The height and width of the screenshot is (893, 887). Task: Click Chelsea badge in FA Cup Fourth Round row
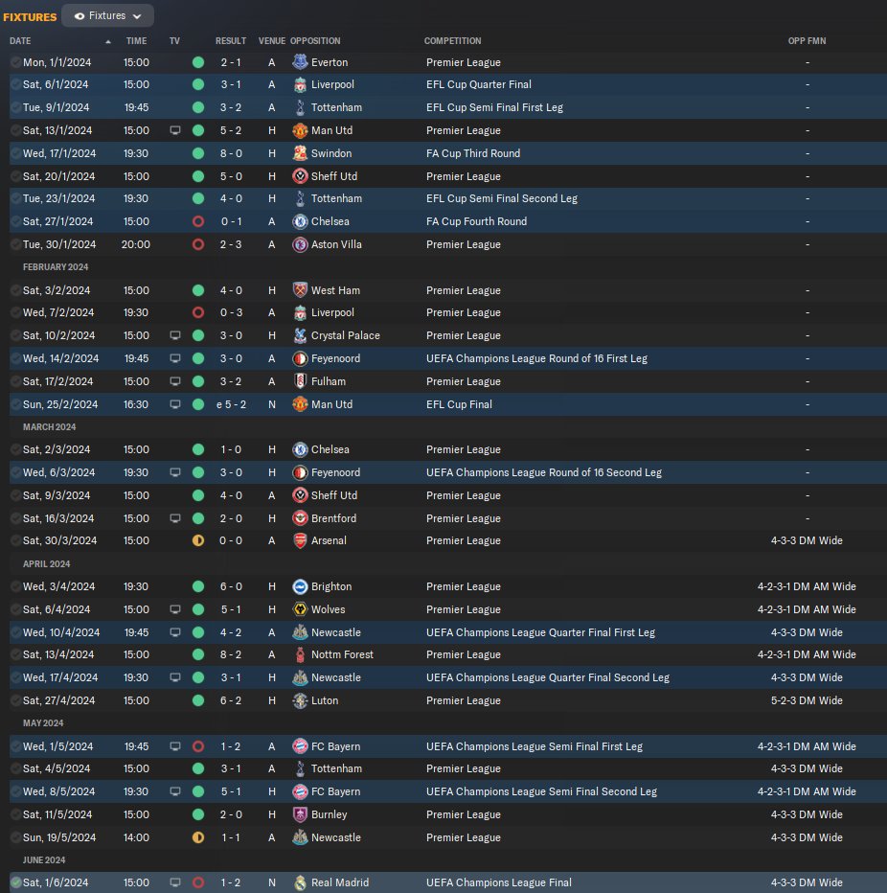click(300, 221)
